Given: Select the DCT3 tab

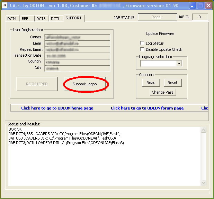Looking at the screenshot, I should pyautogui.click(x=41, y=19).
